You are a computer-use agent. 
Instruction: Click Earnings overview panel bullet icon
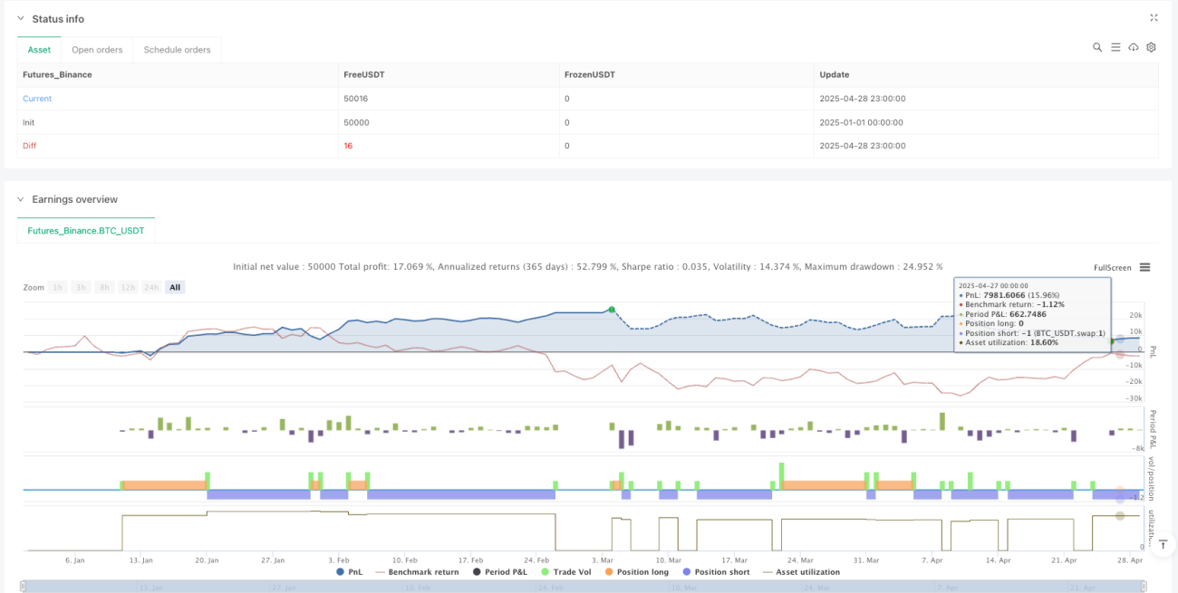point(22,199)
